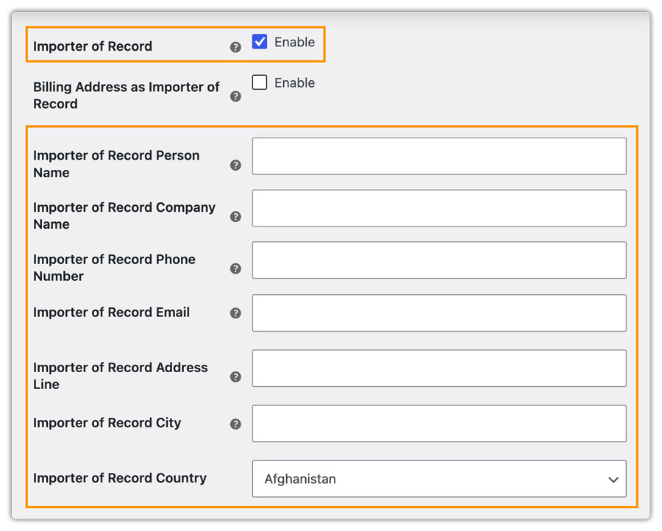Uncheck the Importer of Record Enable checkbox
The image size is (662, 531).
[x=260, y=41]
